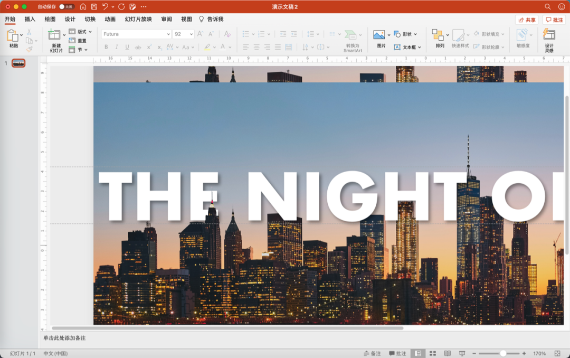570x358 pixels.
Task: Switch to the Transitions (切换) tab
Action: coord(90,20)
